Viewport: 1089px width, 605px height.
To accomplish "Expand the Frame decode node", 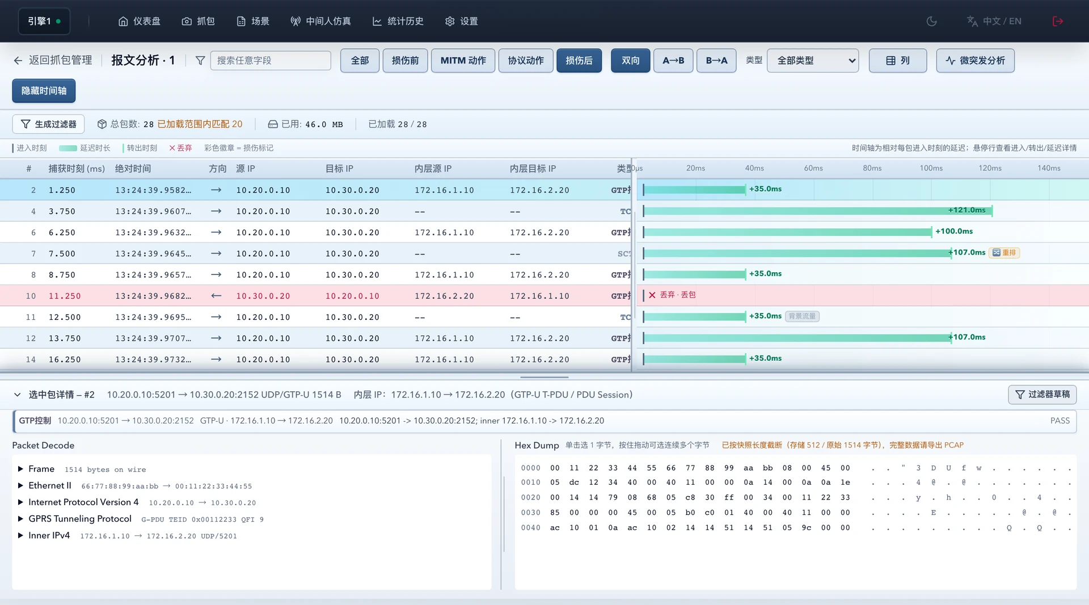I will click(x=20, y=469).
